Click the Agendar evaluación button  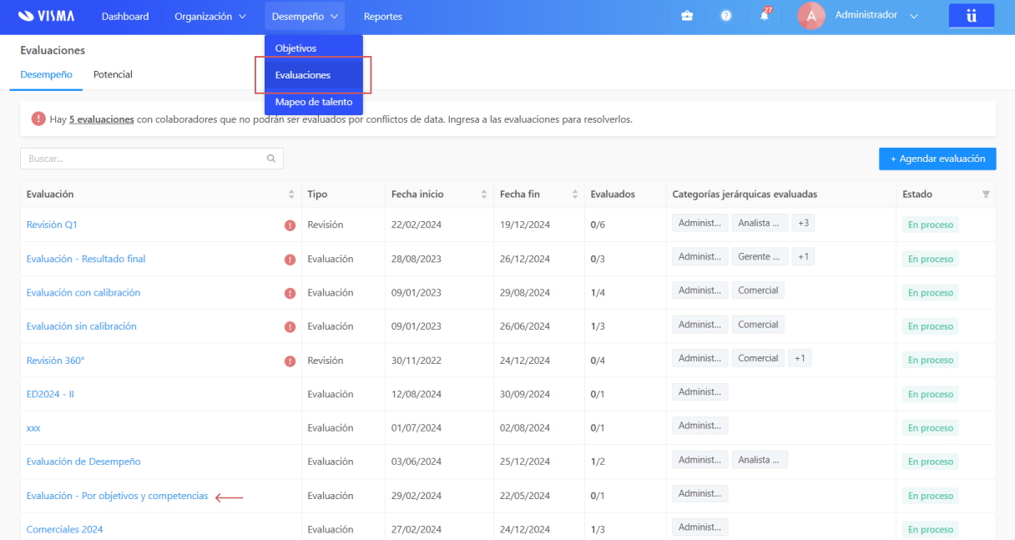937,159
